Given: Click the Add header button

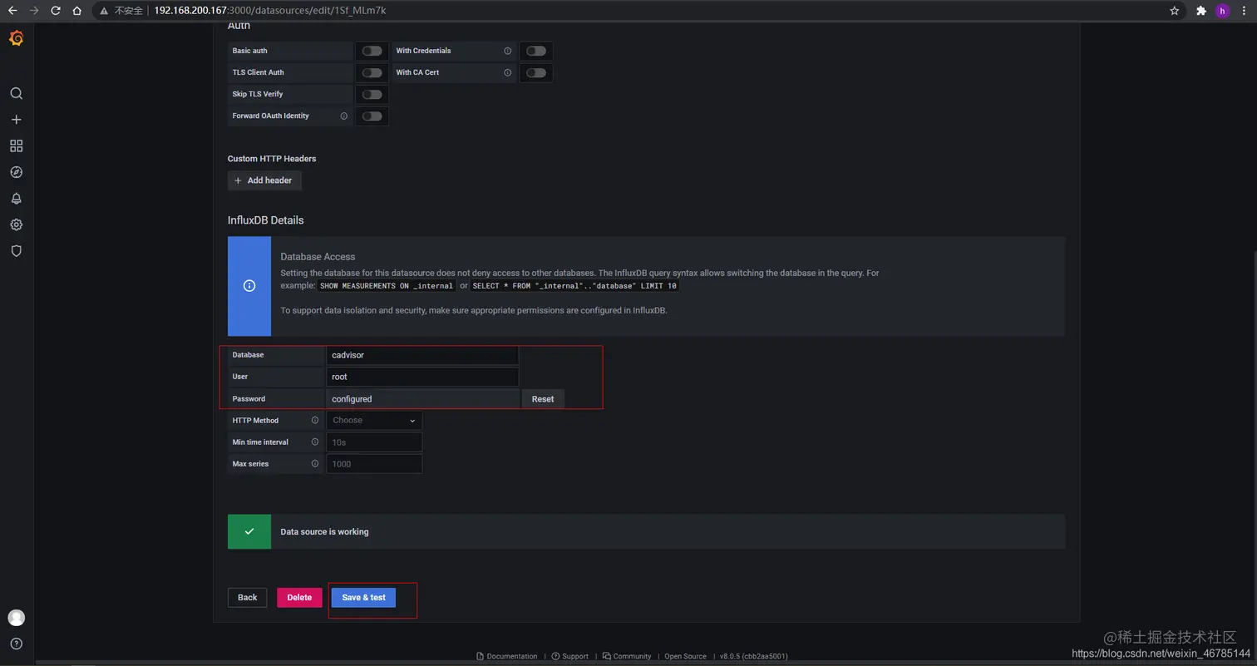Looking at the screenshot, I should click(264, 180).
